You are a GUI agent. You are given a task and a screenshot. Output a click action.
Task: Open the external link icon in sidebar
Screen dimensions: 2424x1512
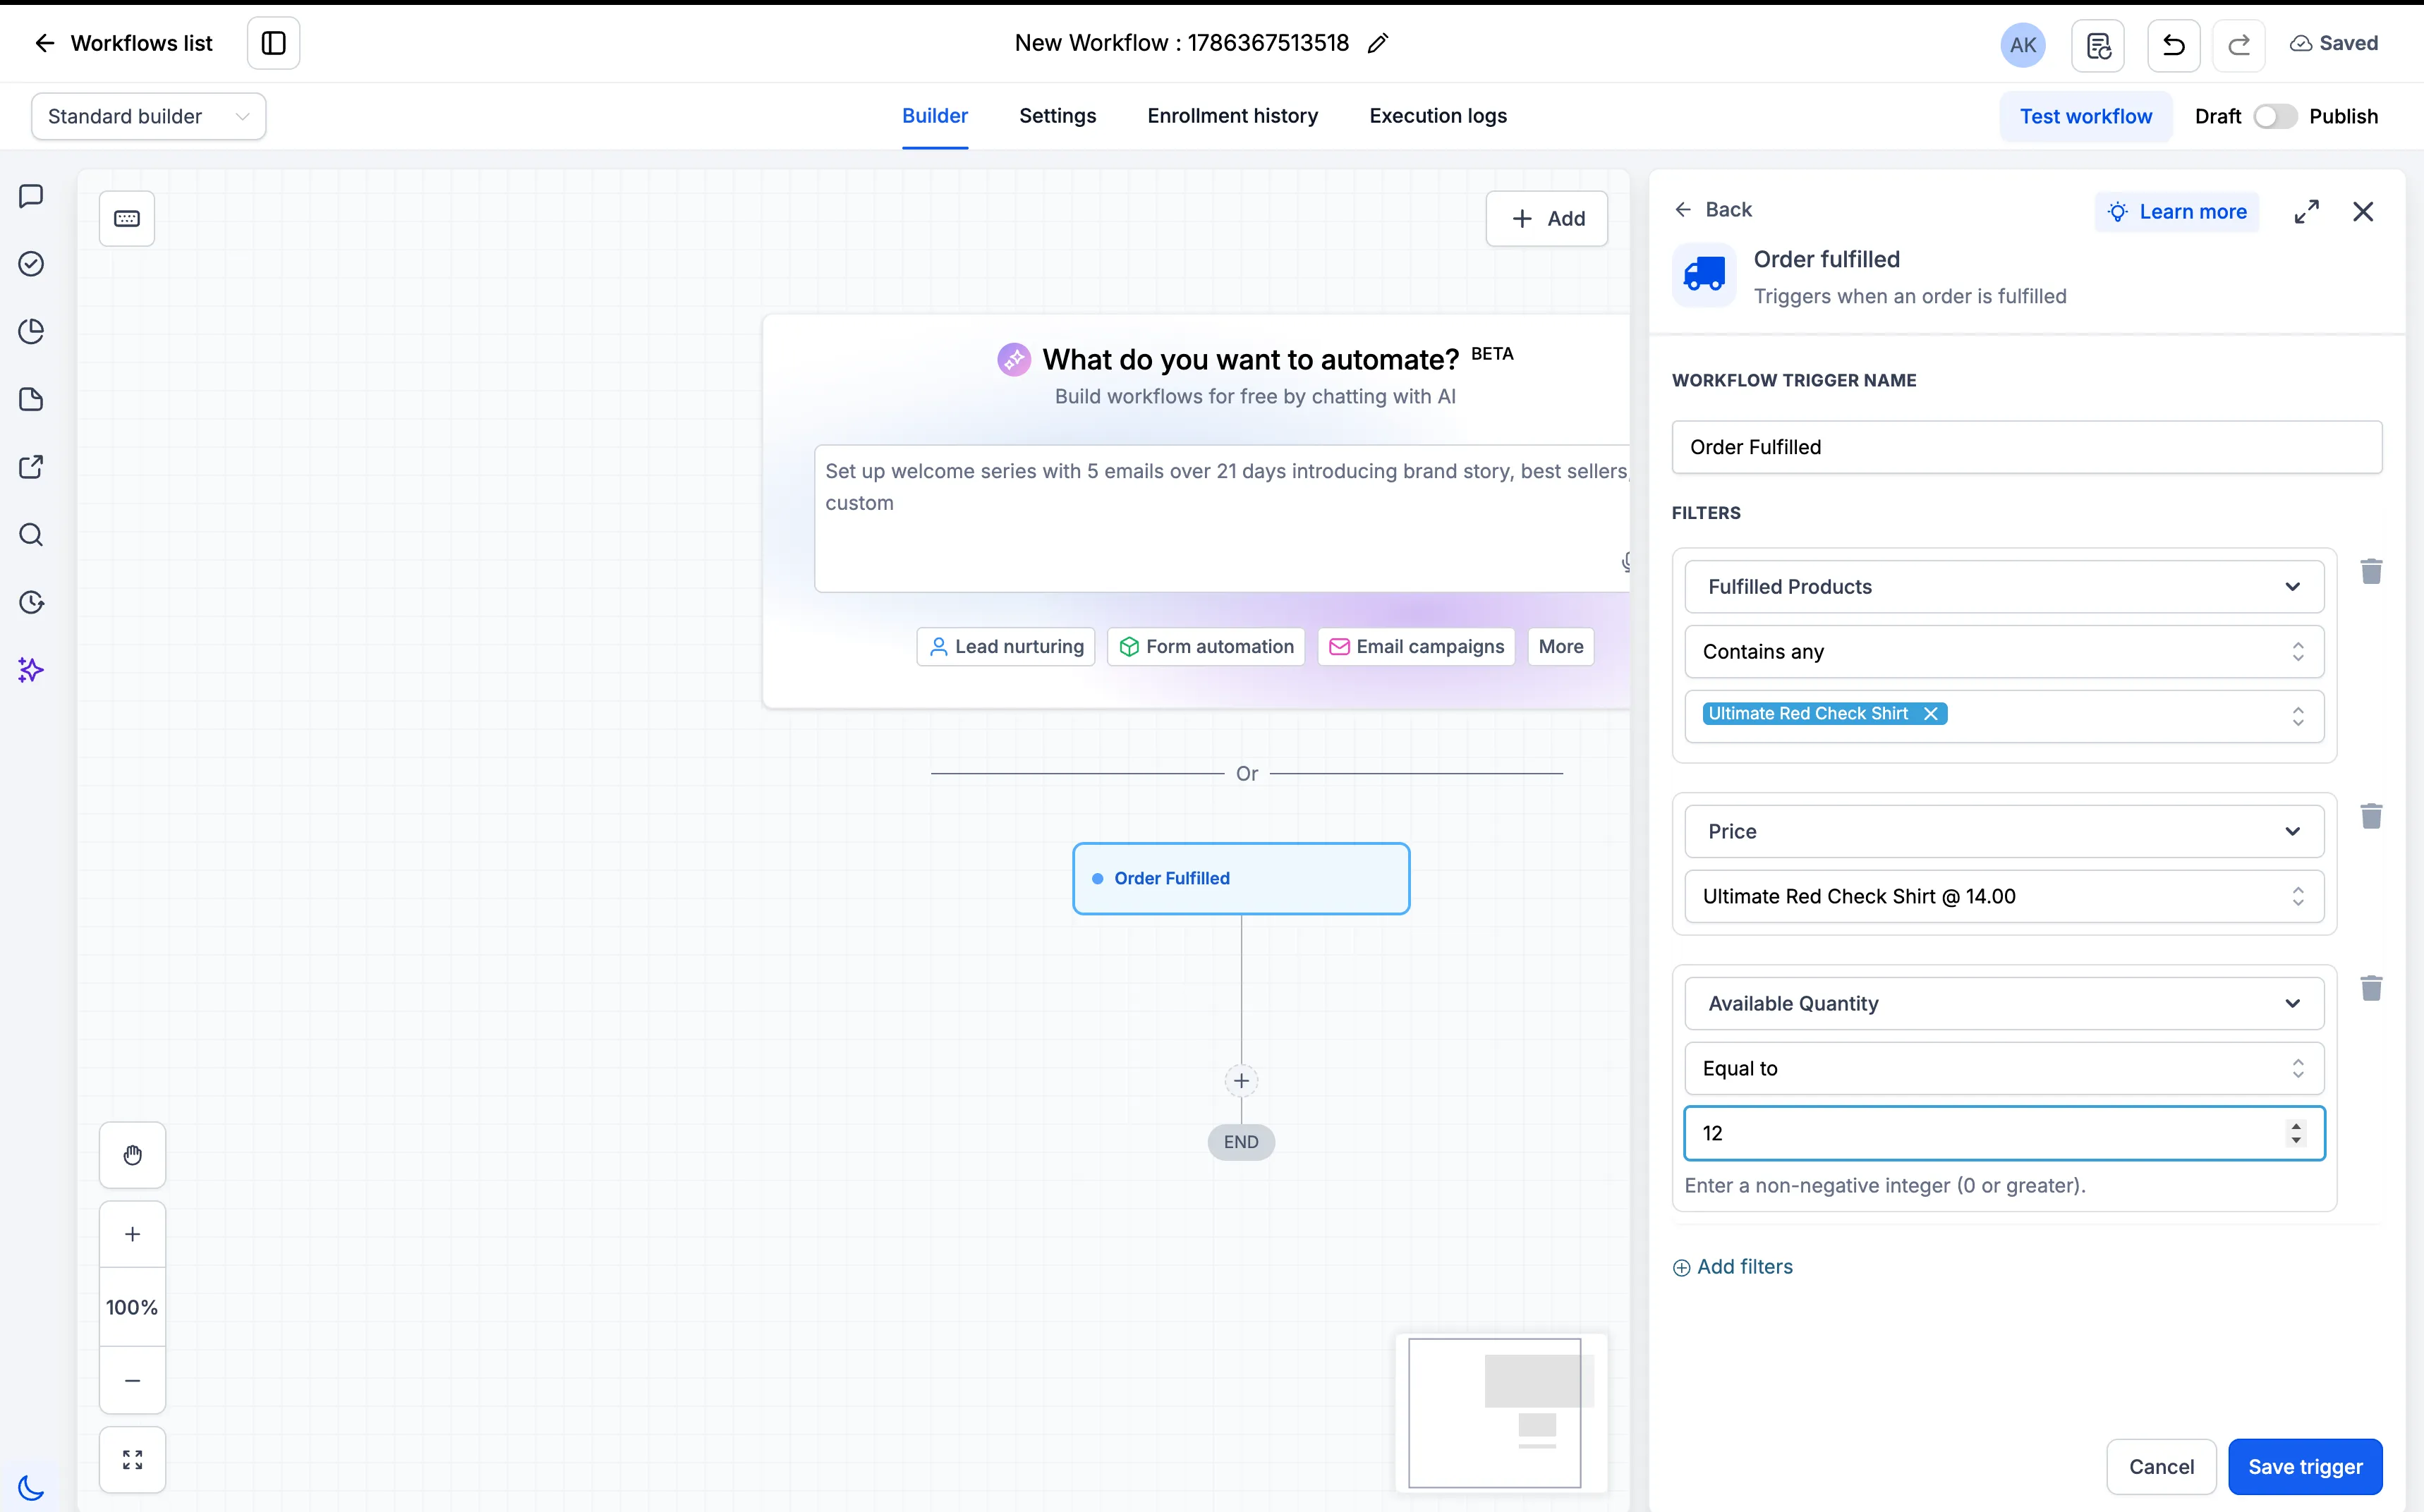pyautogui.click(x=31, y=467)
